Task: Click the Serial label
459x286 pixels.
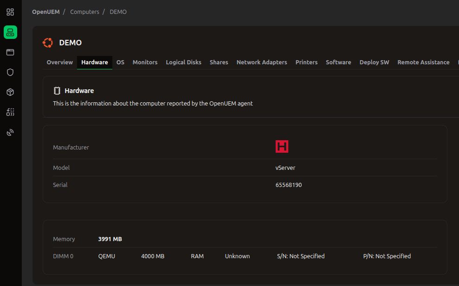Action: [60, 185]
